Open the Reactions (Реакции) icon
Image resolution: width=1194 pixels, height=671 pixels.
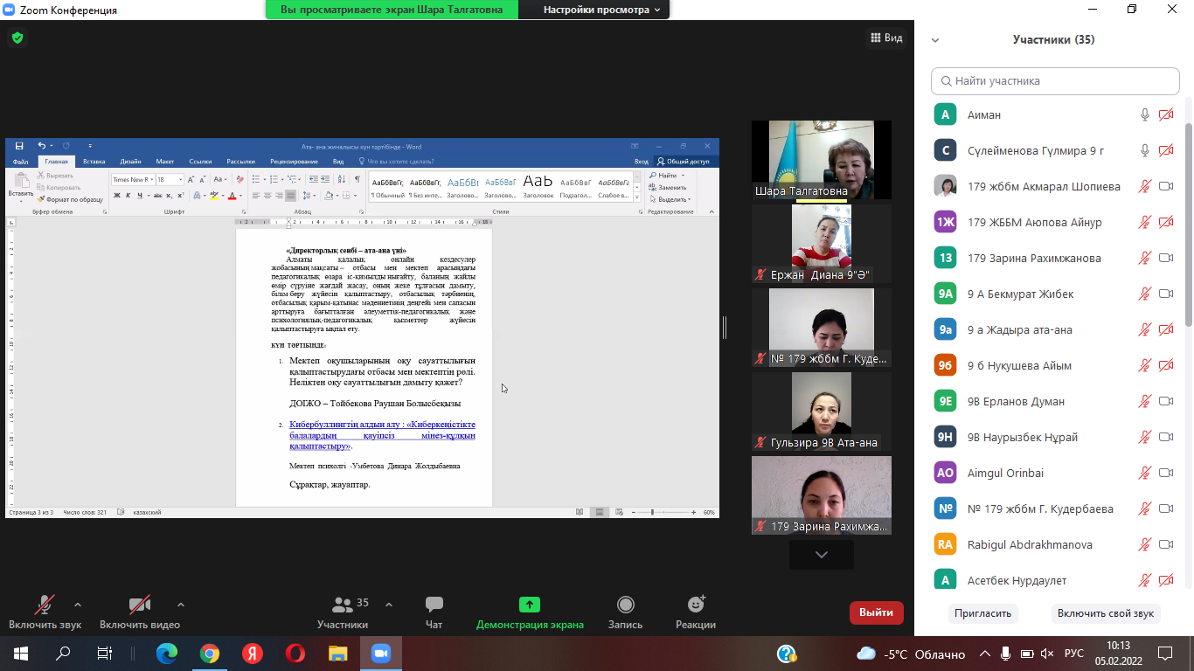tap(696, 605)
